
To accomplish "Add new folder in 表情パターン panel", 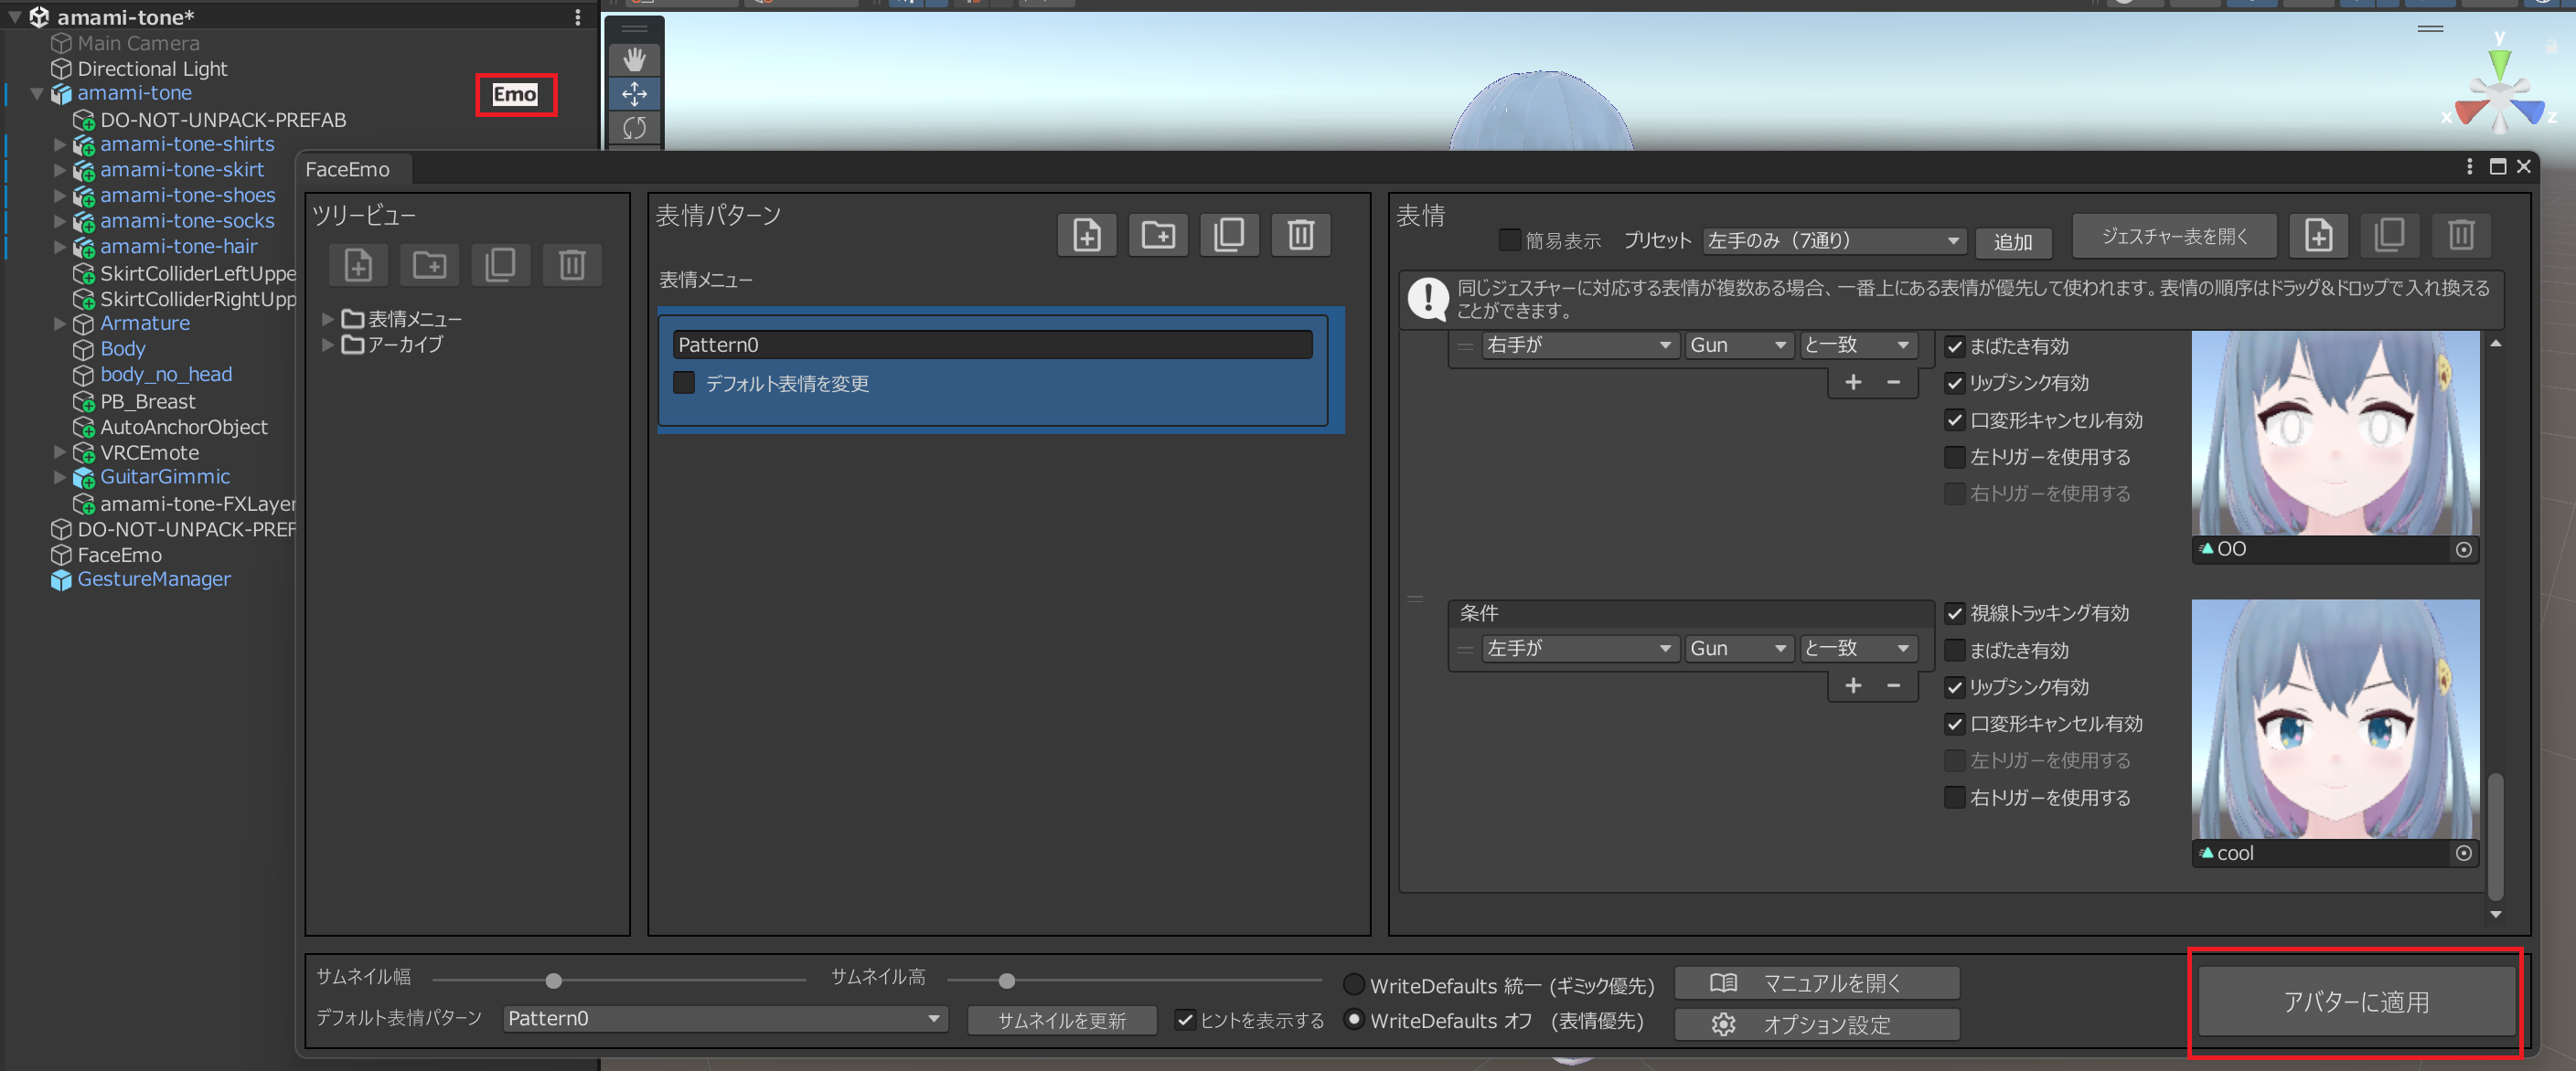I will tap(1158, 235).
